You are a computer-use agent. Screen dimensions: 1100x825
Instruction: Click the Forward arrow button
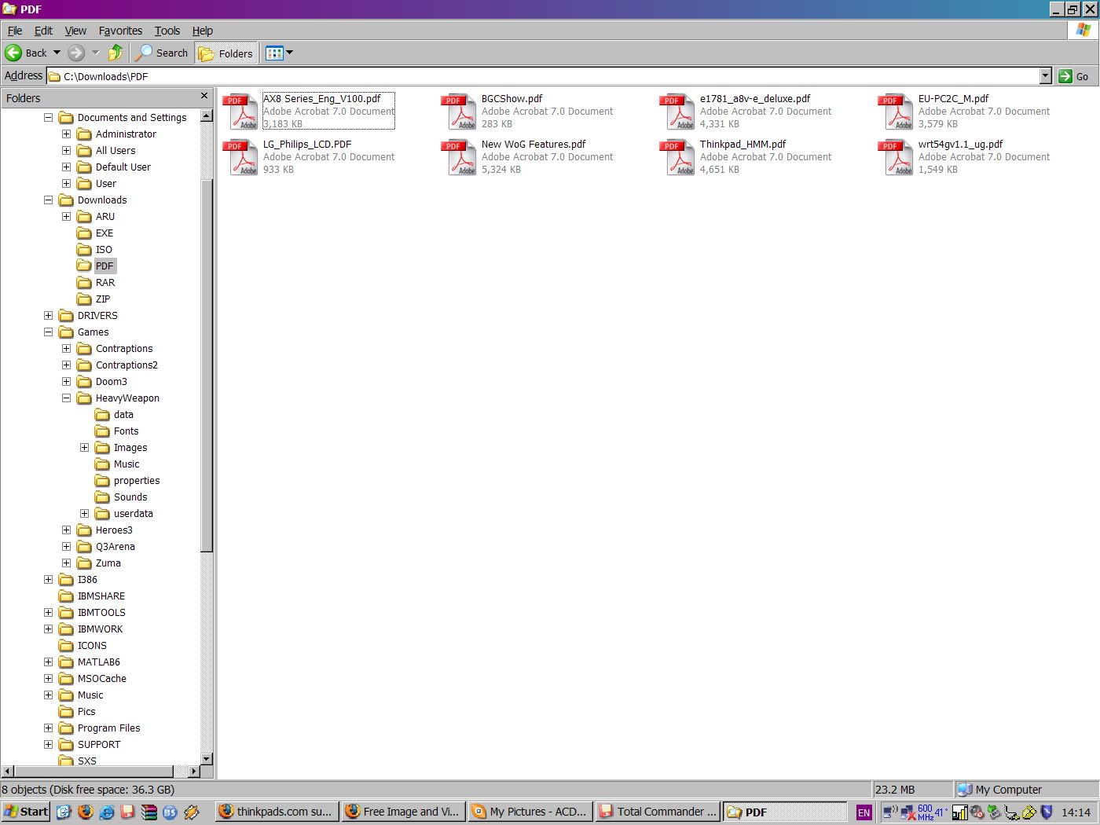pos(76,53)
